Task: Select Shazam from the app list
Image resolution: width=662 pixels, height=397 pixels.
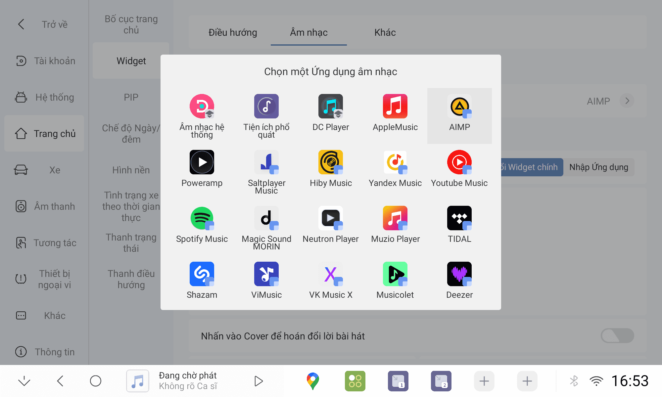Action: coord(202,274)
